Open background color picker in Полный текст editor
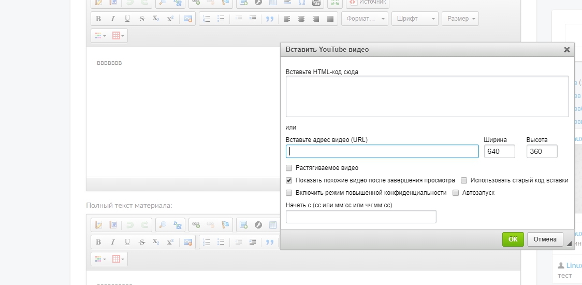Screen dimensions: 582x285 (x=118, y=259)
